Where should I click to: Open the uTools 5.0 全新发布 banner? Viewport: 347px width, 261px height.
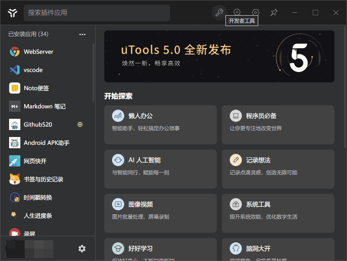click(x=219, y=56)
